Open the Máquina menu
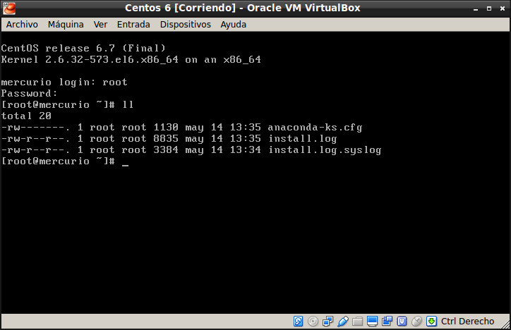The height and width of the screenshot is (330, 511). pos(66,24)
